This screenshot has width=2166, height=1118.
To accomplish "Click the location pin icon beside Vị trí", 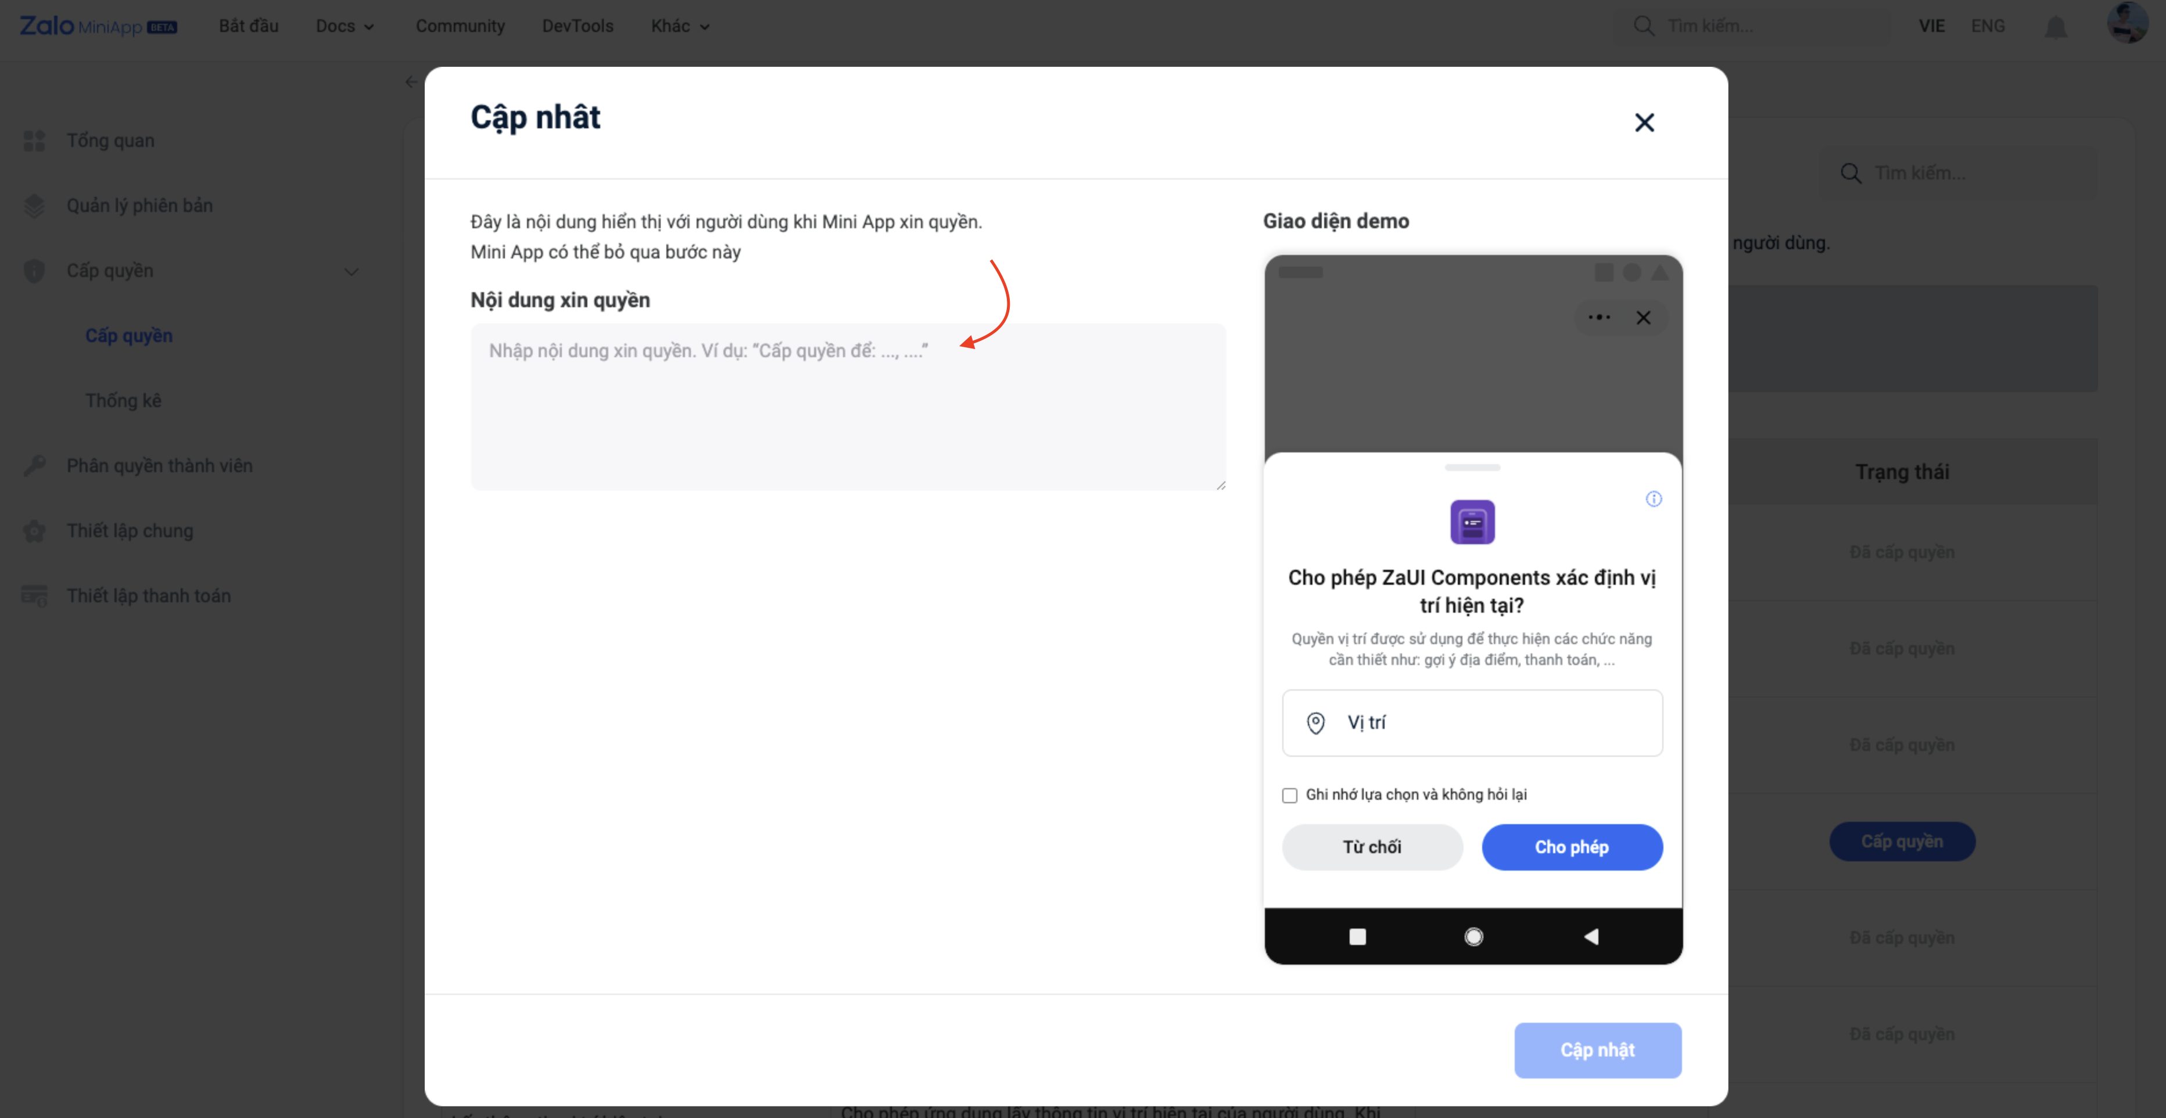I will (x=1315, y=723).
